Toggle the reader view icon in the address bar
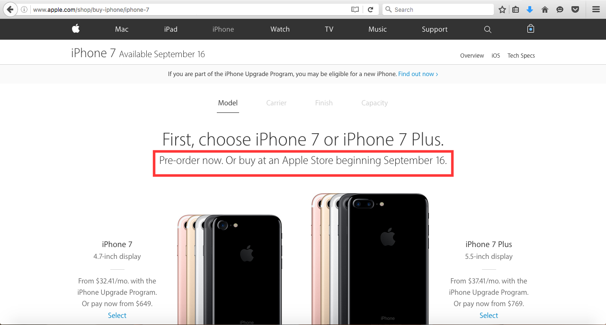606x325 pixels. pyautogui.click(x=355, y=9)
